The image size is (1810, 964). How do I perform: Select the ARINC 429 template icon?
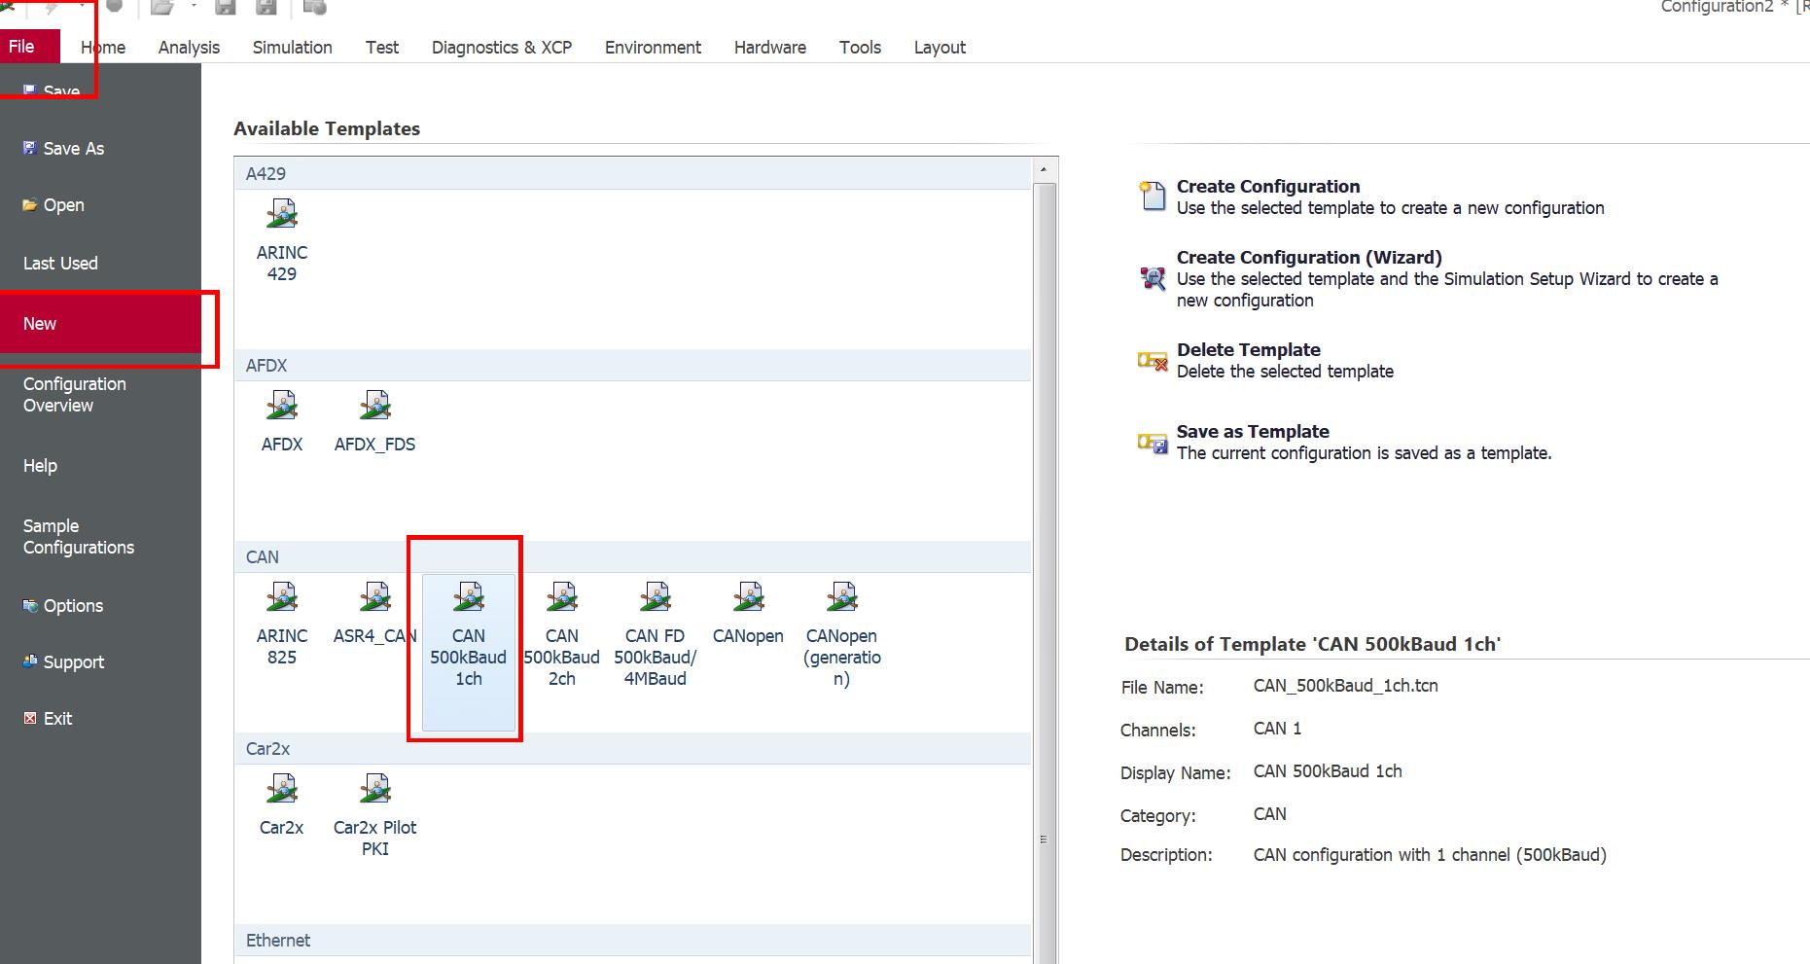pyautogui.click(x=282, y=213)
